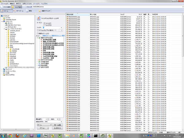Open the ツール(T) menu
The height and width of the screenshot is (138, 184).
pyautogui.click(x=36, y=3)
